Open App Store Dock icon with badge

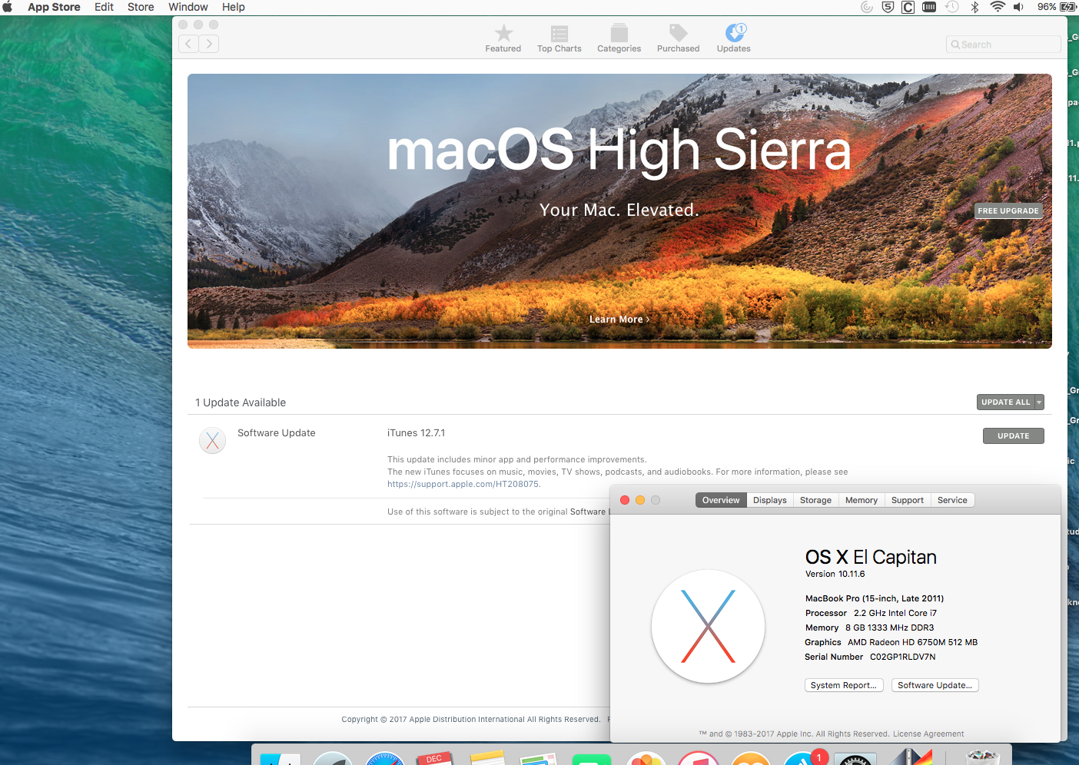(x=804, y=757)
